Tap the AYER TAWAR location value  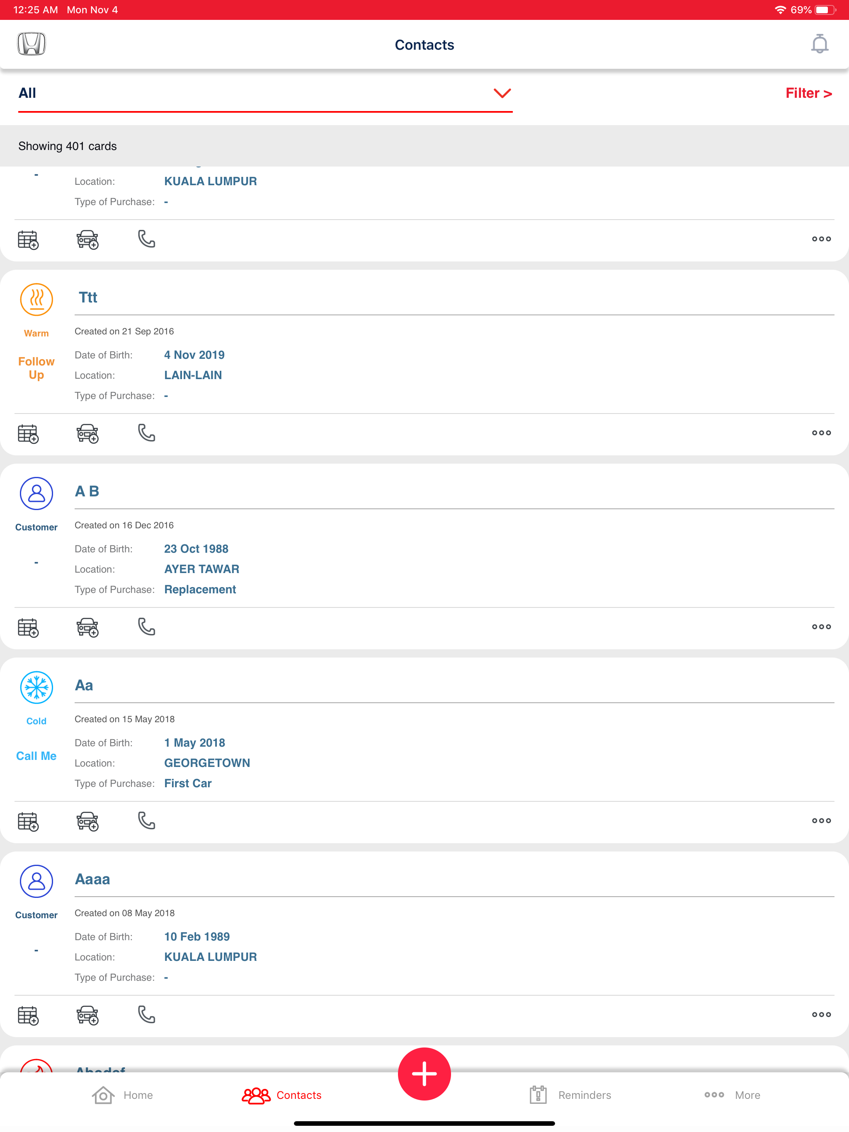(x=202, y=569)
